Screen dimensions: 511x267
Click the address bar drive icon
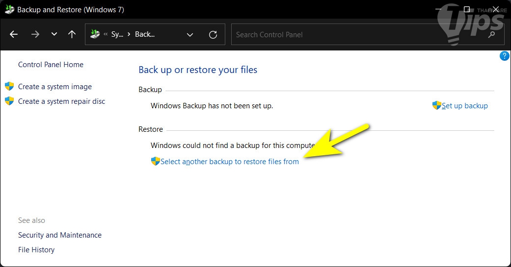[95, 34]
